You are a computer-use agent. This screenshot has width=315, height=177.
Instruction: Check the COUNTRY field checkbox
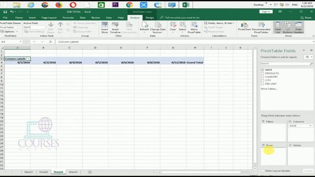click(262, 77)
